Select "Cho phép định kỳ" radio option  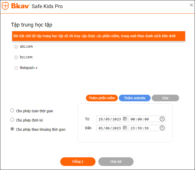point(12,120)
